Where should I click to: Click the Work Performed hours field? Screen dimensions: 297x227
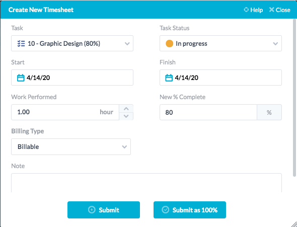65,112
